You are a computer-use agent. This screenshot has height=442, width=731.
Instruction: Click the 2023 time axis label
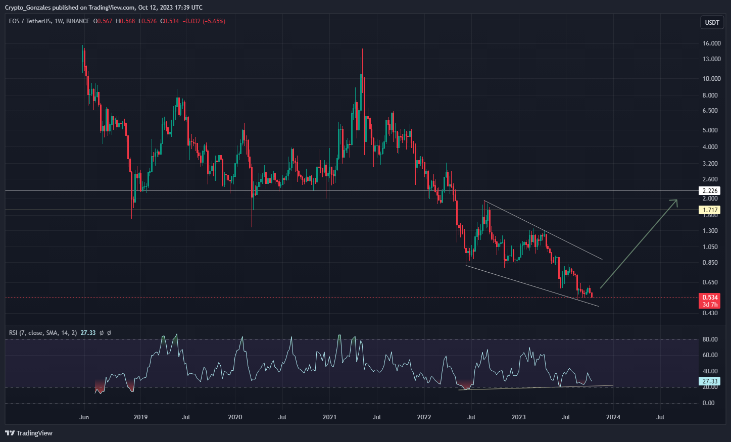518,417
